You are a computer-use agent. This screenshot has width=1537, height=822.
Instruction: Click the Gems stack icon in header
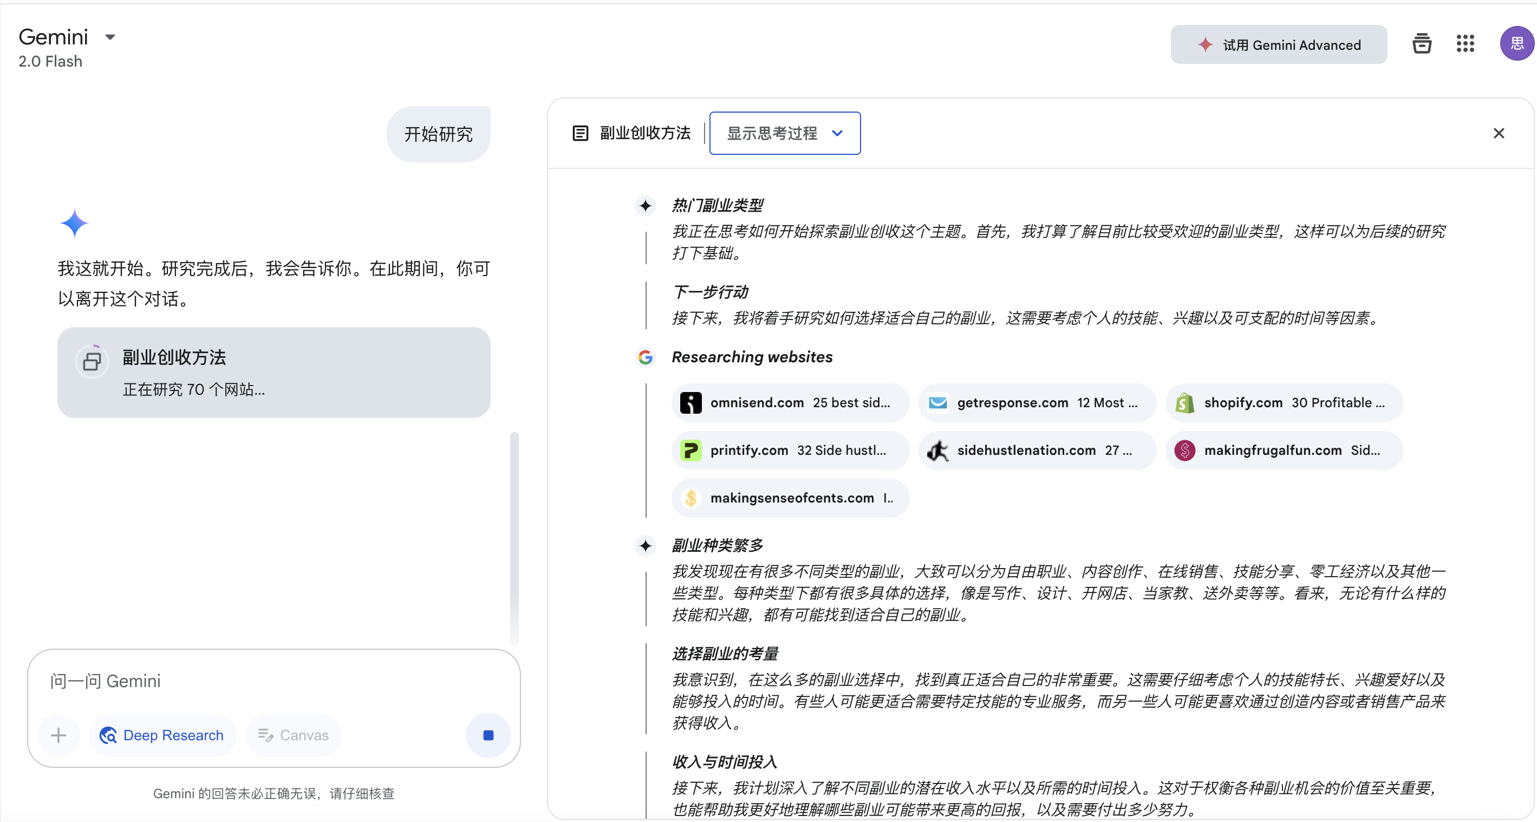click(1421, 43)
